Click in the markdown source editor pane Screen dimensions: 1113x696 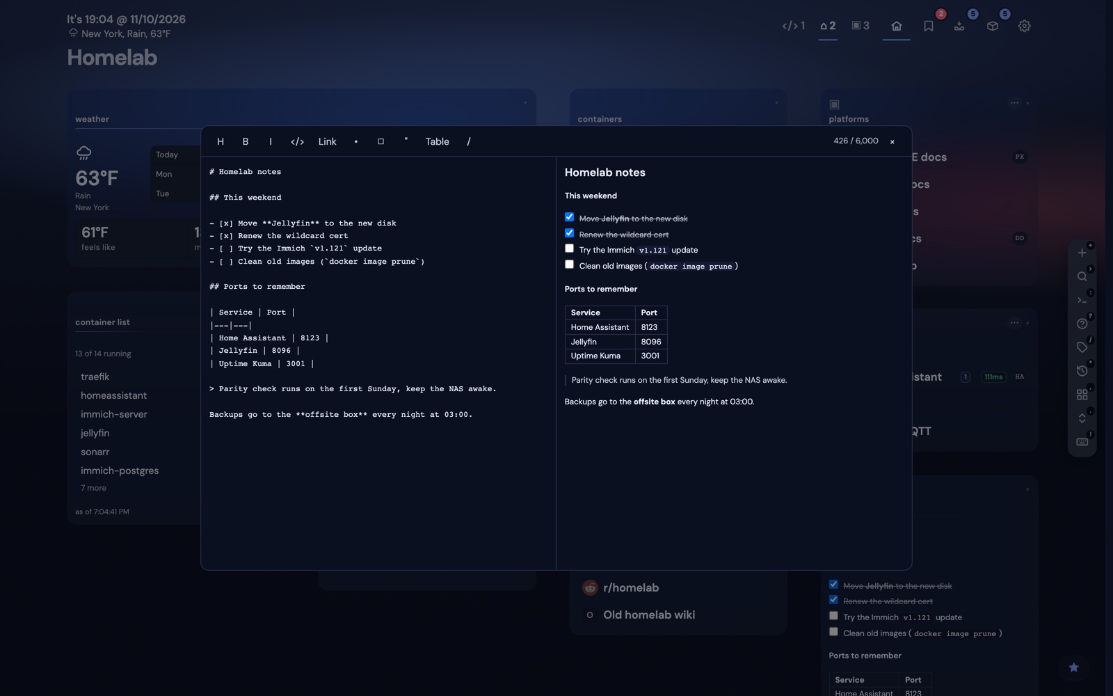[x=378, y=363]
